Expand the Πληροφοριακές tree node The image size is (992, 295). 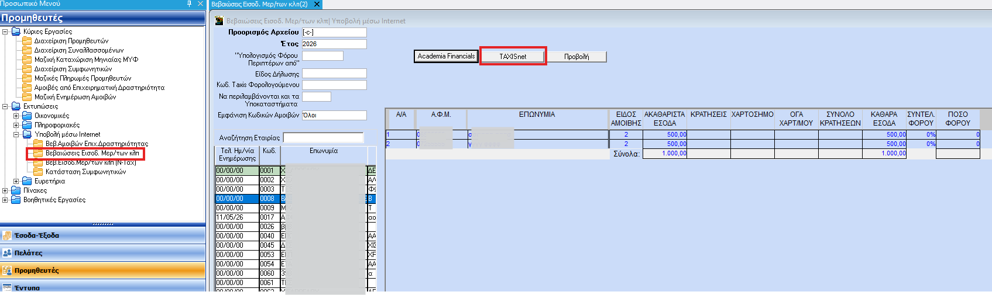pyautogui.click(x=16, y=125)
